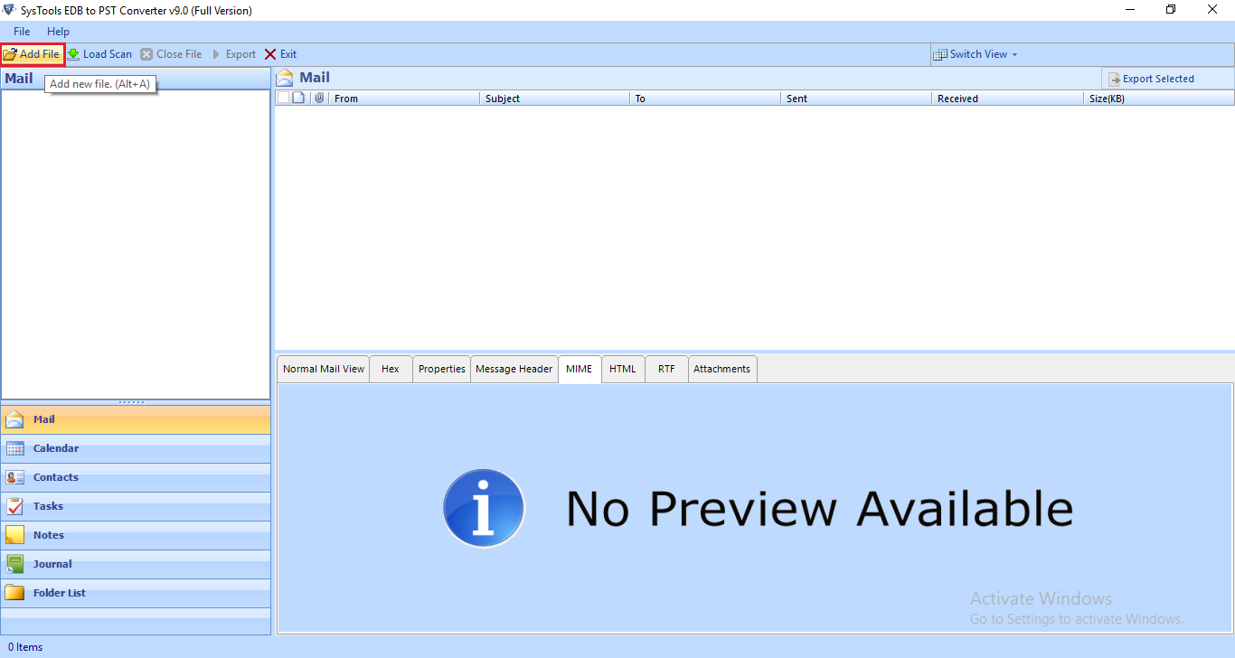Click the 'Mail' left panel header text
Screen dimensions: 1235x658
(x=19, y=78)
